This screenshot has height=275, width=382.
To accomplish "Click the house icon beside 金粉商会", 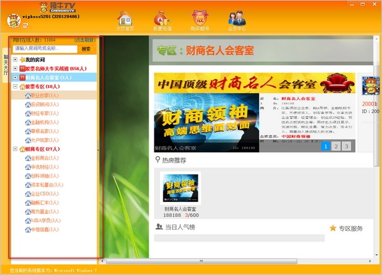I will coord(28,158).
